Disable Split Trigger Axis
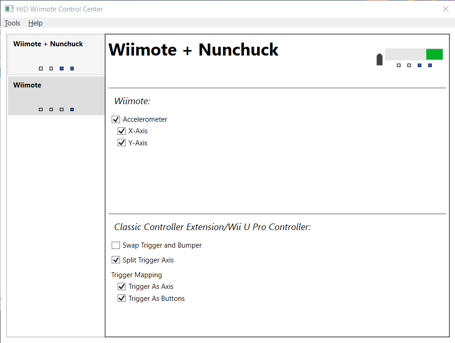Viewport: 455px width, 343px height. tap(115, 260)
